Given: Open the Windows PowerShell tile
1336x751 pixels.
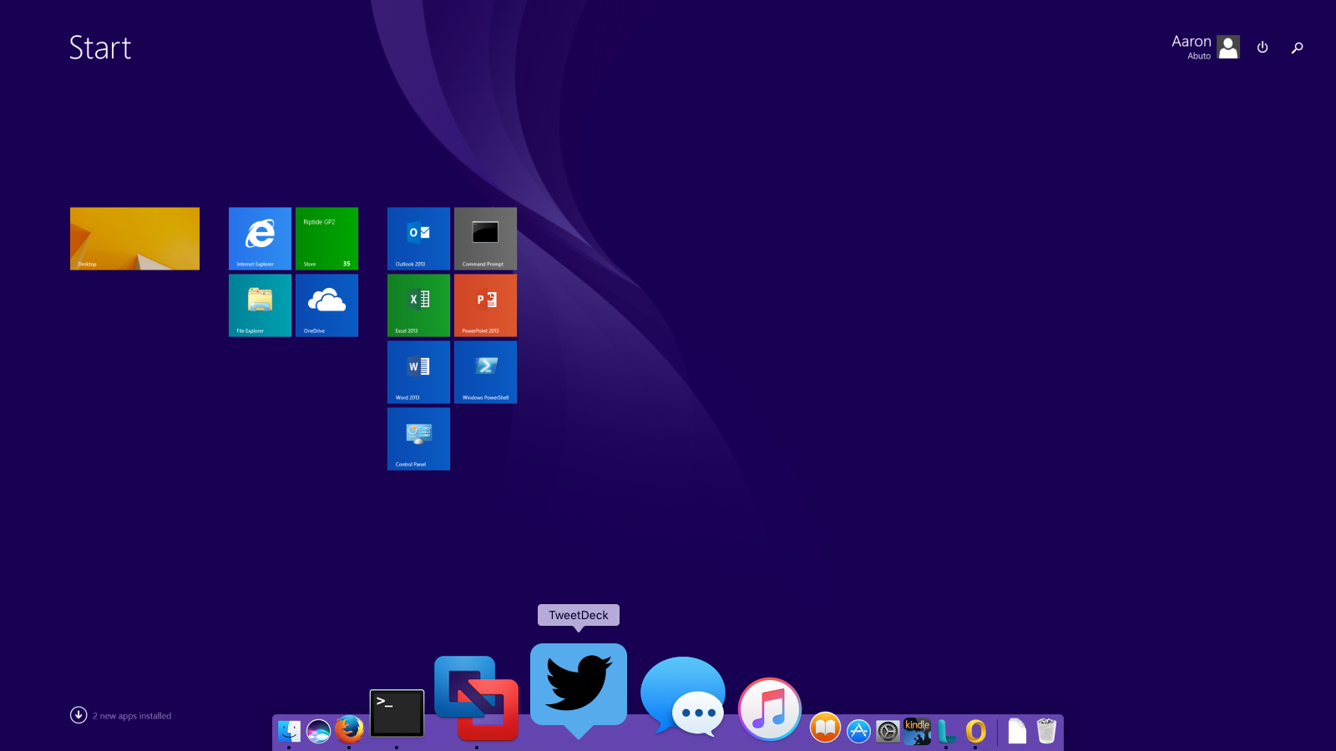Looking at the screenshot, I should pos(485,372).
